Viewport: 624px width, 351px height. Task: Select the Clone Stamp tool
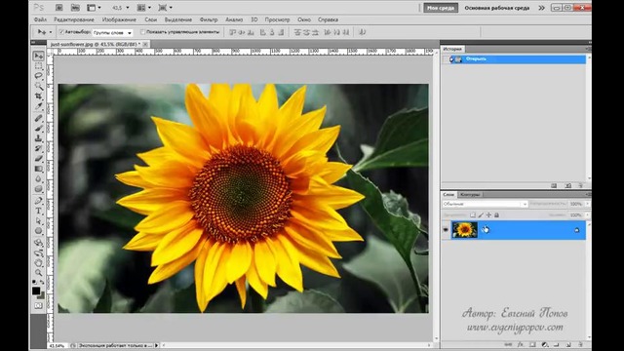coord(39,138)
